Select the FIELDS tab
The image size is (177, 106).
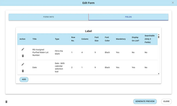point(129,17)
